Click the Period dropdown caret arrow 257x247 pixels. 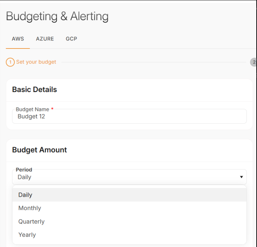click(x=241, y=177)
